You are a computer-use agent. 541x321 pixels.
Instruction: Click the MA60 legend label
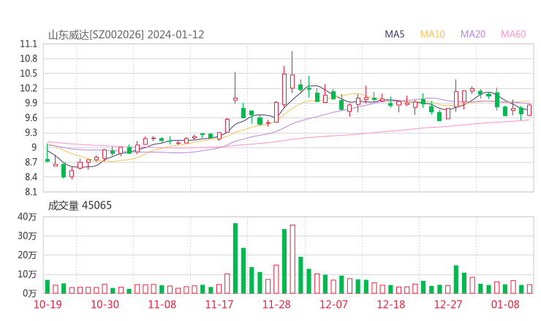pos(513,34)
